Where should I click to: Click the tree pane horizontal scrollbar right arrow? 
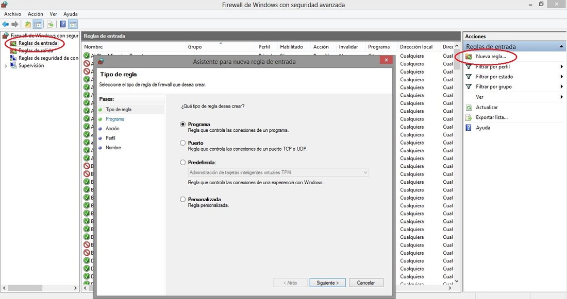pyautogui.click(x=75, y=288)
